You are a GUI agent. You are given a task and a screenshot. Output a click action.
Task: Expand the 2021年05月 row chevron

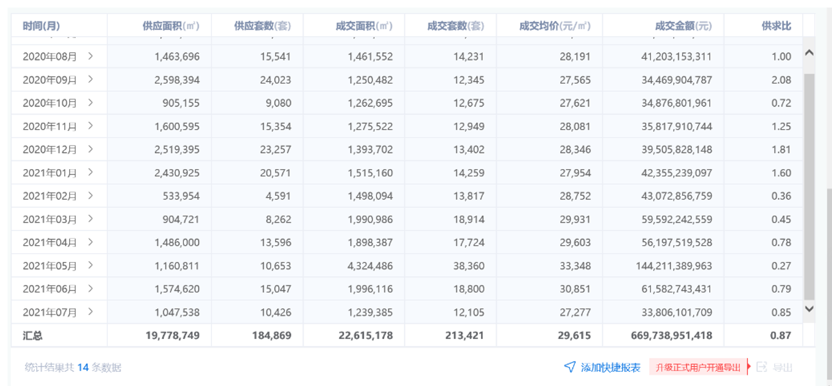tap(91, 265)
